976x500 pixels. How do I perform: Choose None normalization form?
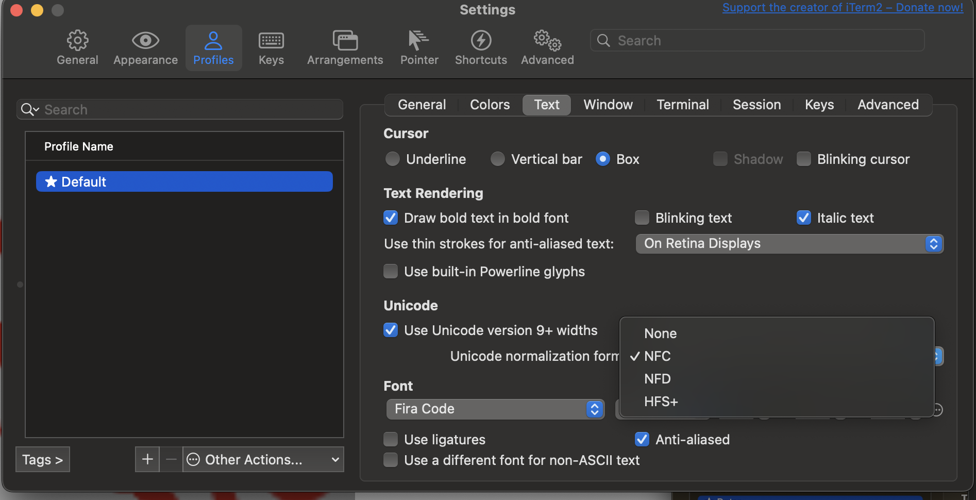pos(777,333)
